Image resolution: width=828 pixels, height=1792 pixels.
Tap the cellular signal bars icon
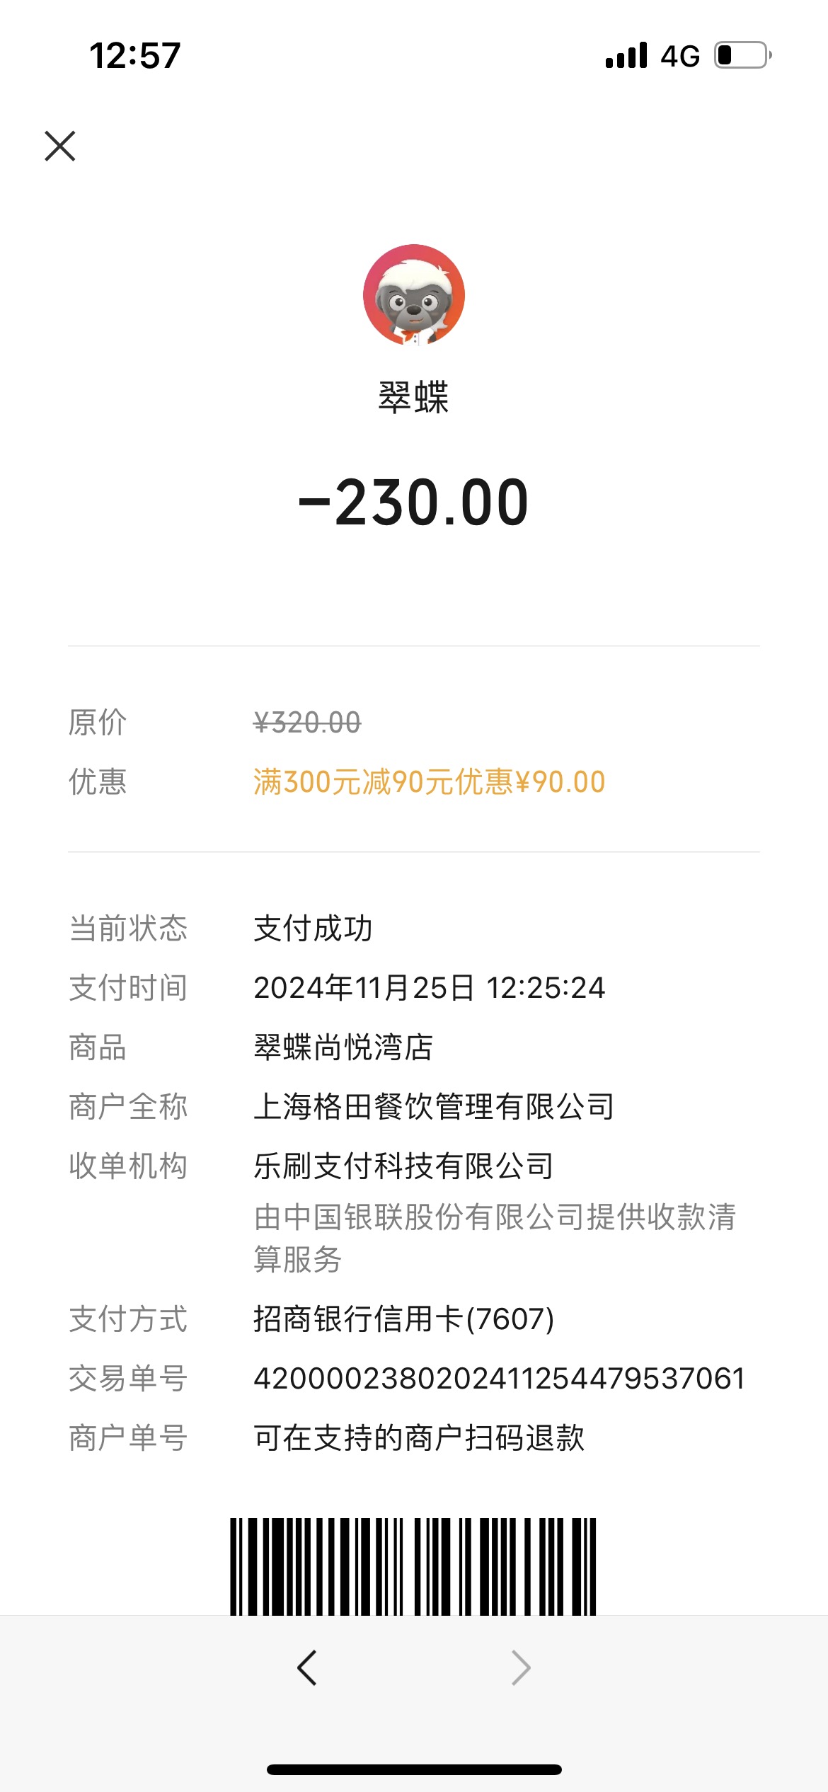[626, 55]
